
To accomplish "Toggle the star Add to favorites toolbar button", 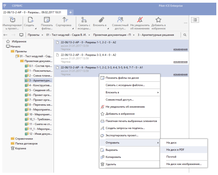I will tap(158, 20).
